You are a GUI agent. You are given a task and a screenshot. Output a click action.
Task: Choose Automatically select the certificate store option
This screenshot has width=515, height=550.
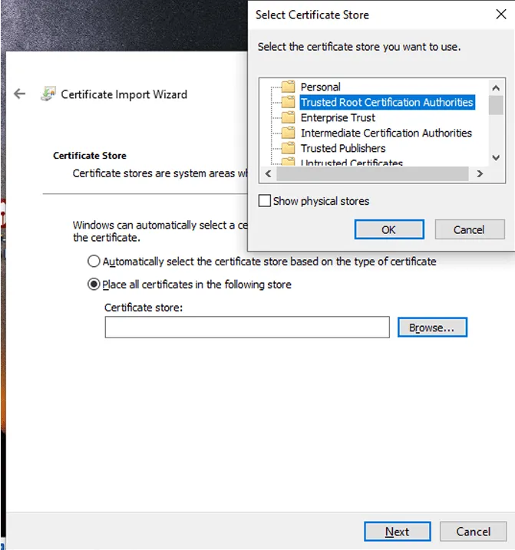coord(94,262)
